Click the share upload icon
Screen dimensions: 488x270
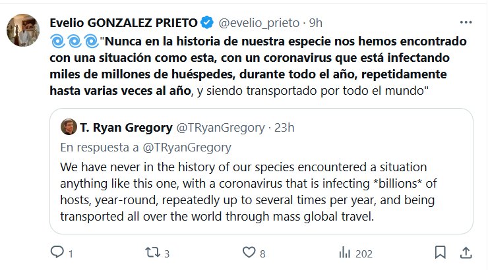(465, 252)
